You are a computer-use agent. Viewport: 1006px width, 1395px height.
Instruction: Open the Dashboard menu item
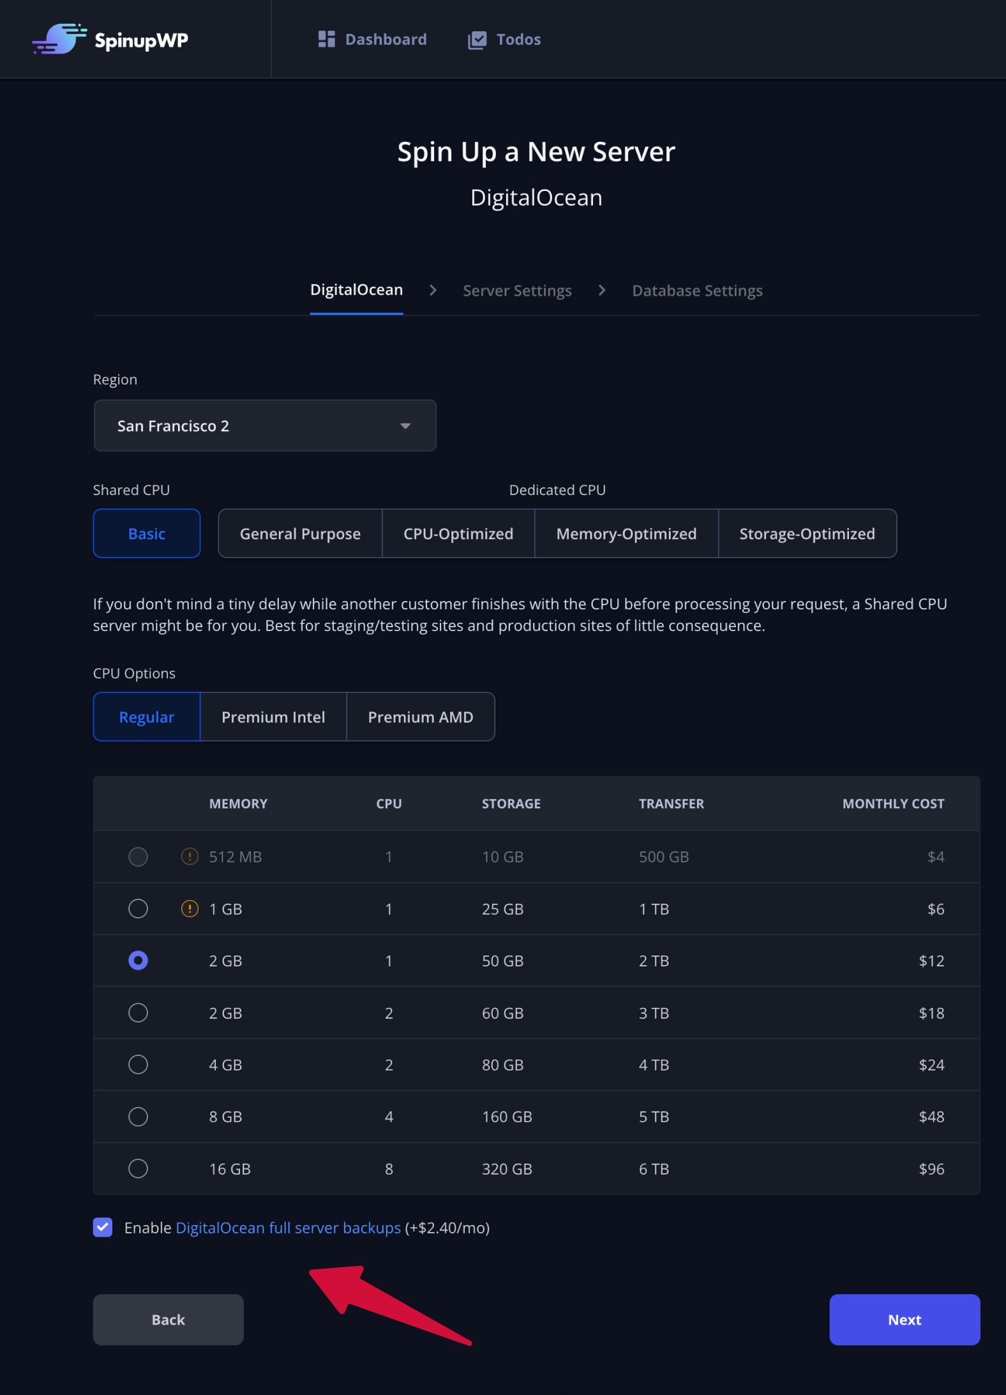coord(372,39)
